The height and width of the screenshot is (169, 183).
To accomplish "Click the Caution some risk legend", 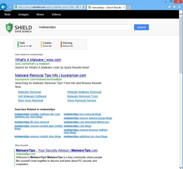I will [x=46, y=44].
